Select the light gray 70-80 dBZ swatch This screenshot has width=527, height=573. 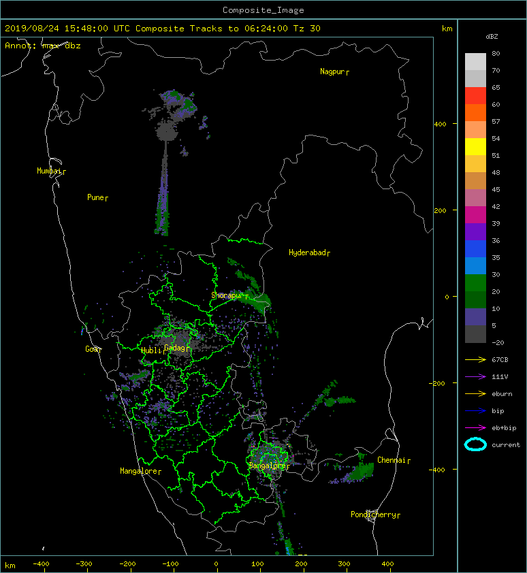point(475,61)
